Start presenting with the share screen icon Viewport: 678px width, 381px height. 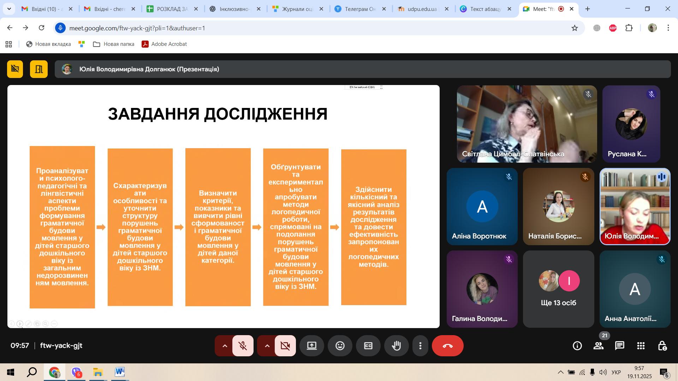point(311,346)
